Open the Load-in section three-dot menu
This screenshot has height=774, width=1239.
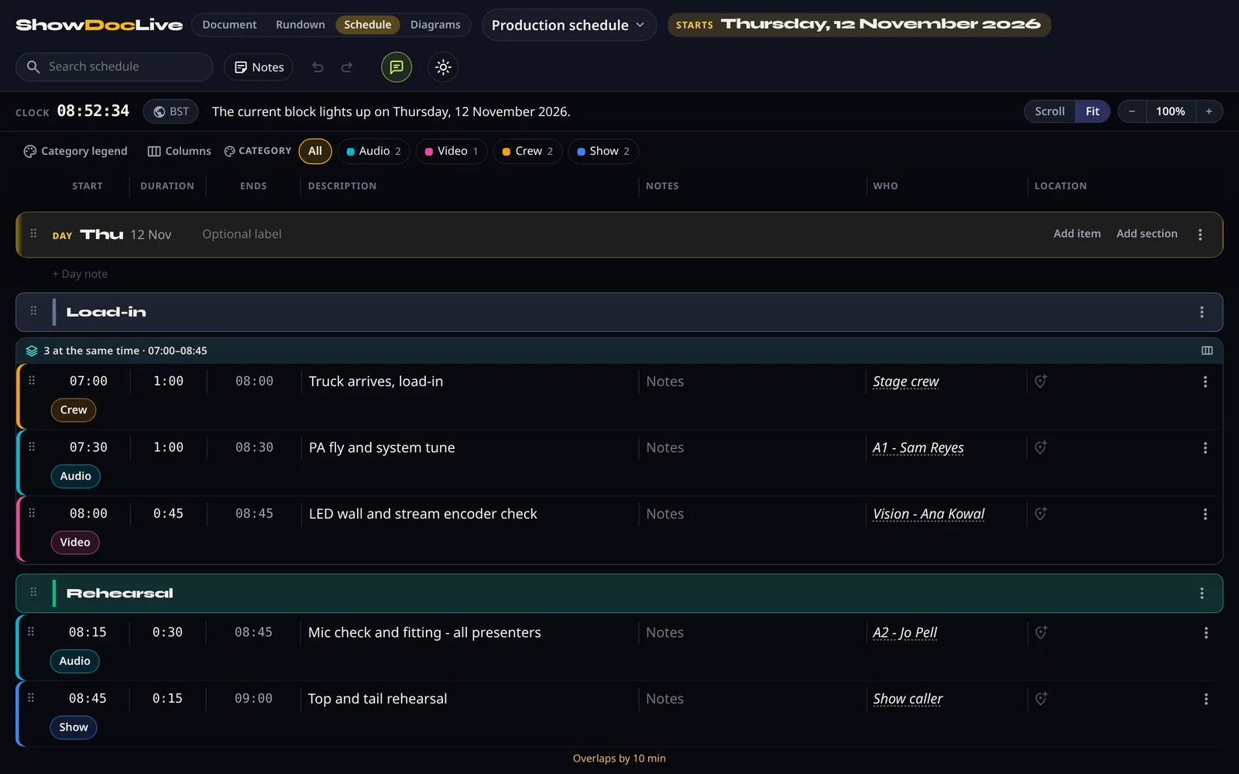(1202, 312)
